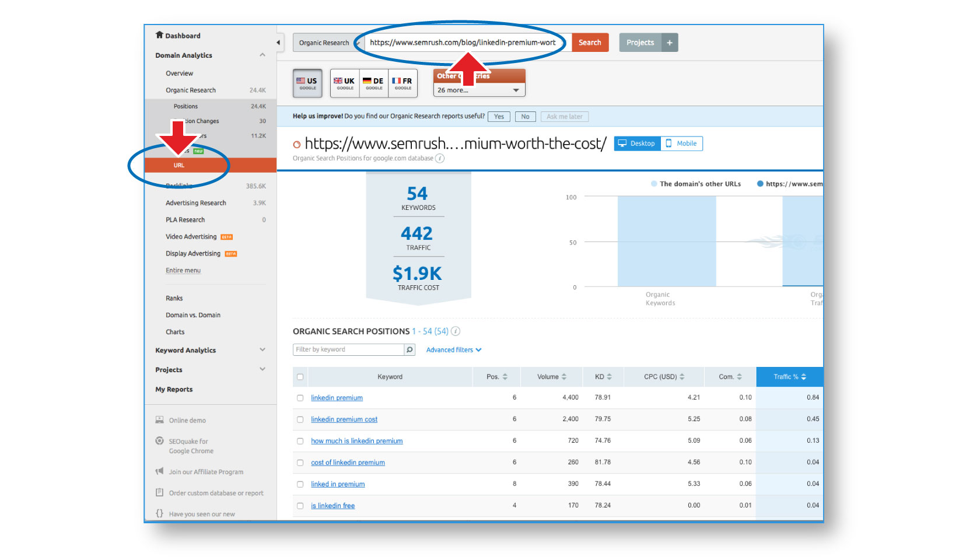Select UK Google database flag

(x=344, y=83)
